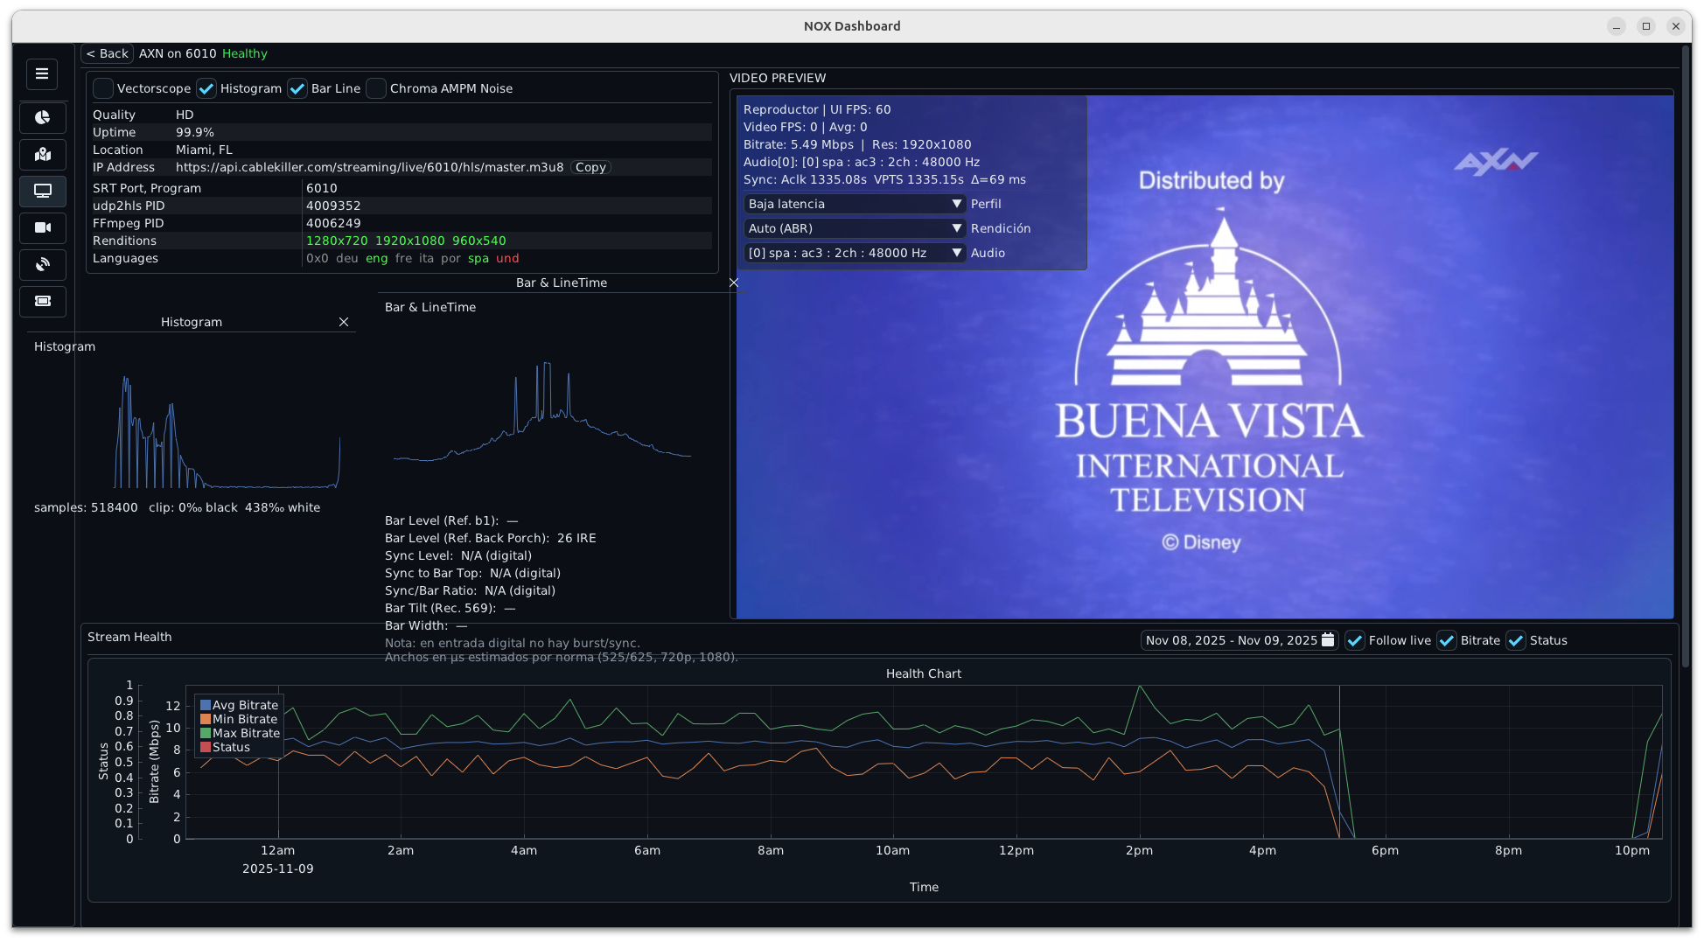Select the 1920x1080 rendition
The height and width of the screenshot is (942, 1704).
tap(409, 241)
